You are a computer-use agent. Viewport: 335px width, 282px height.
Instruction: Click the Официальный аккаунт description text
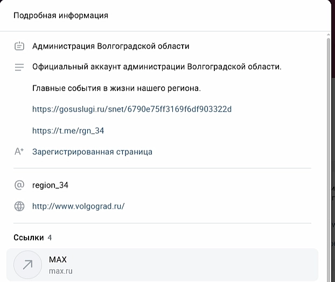pyautogui.click(x=157, y=67)
